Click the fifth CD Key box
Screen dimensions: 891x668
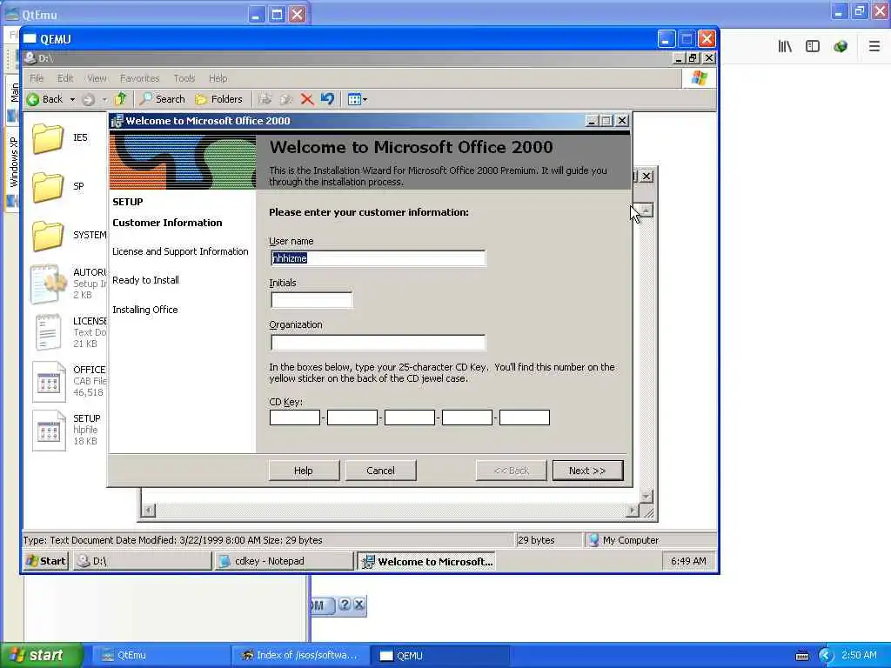pos(525,417)
